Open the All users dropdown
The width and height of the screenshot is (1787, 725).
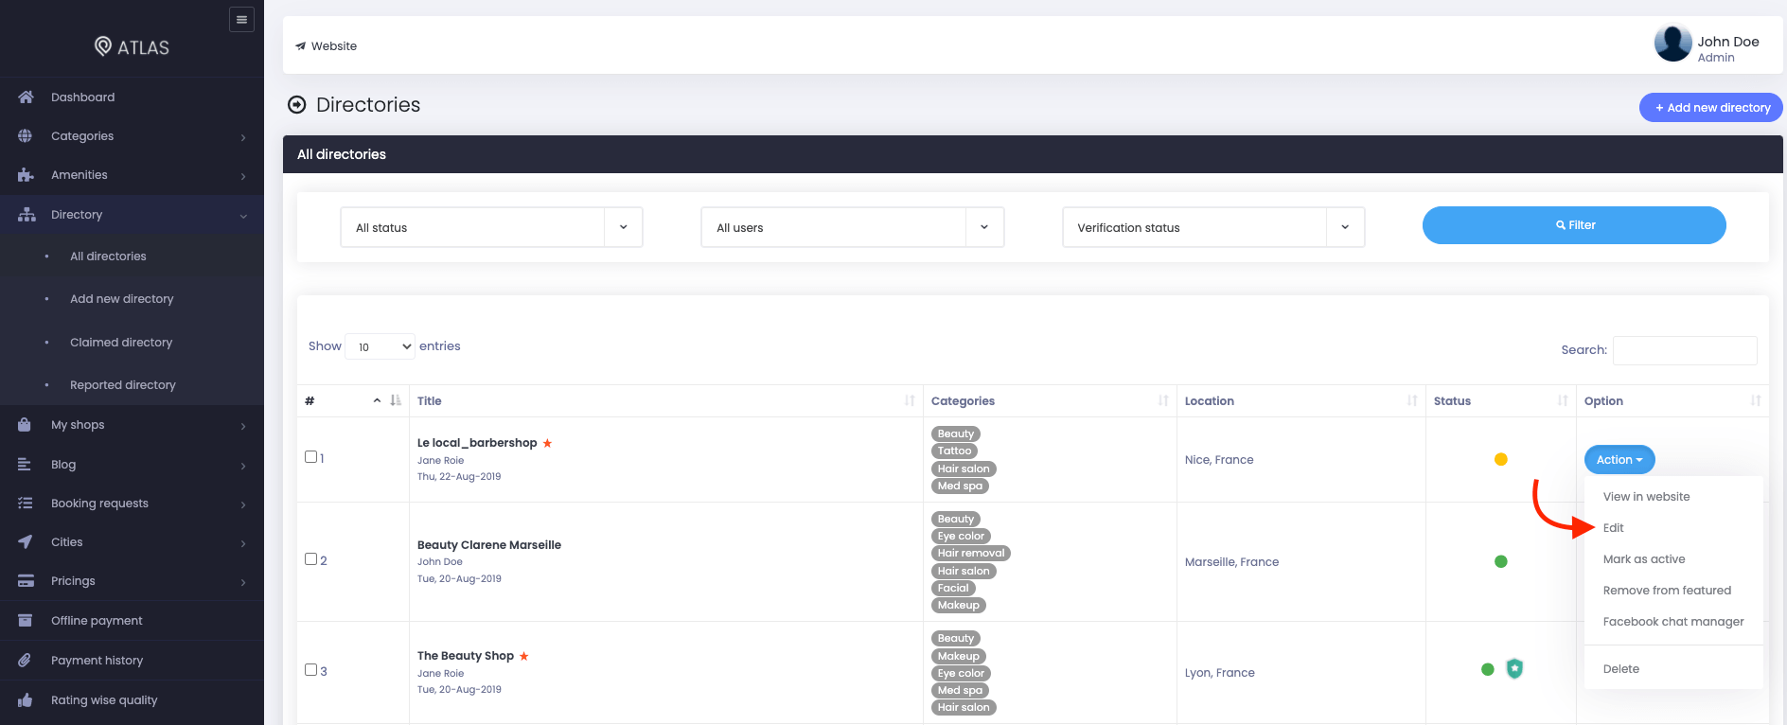point(852,227)
